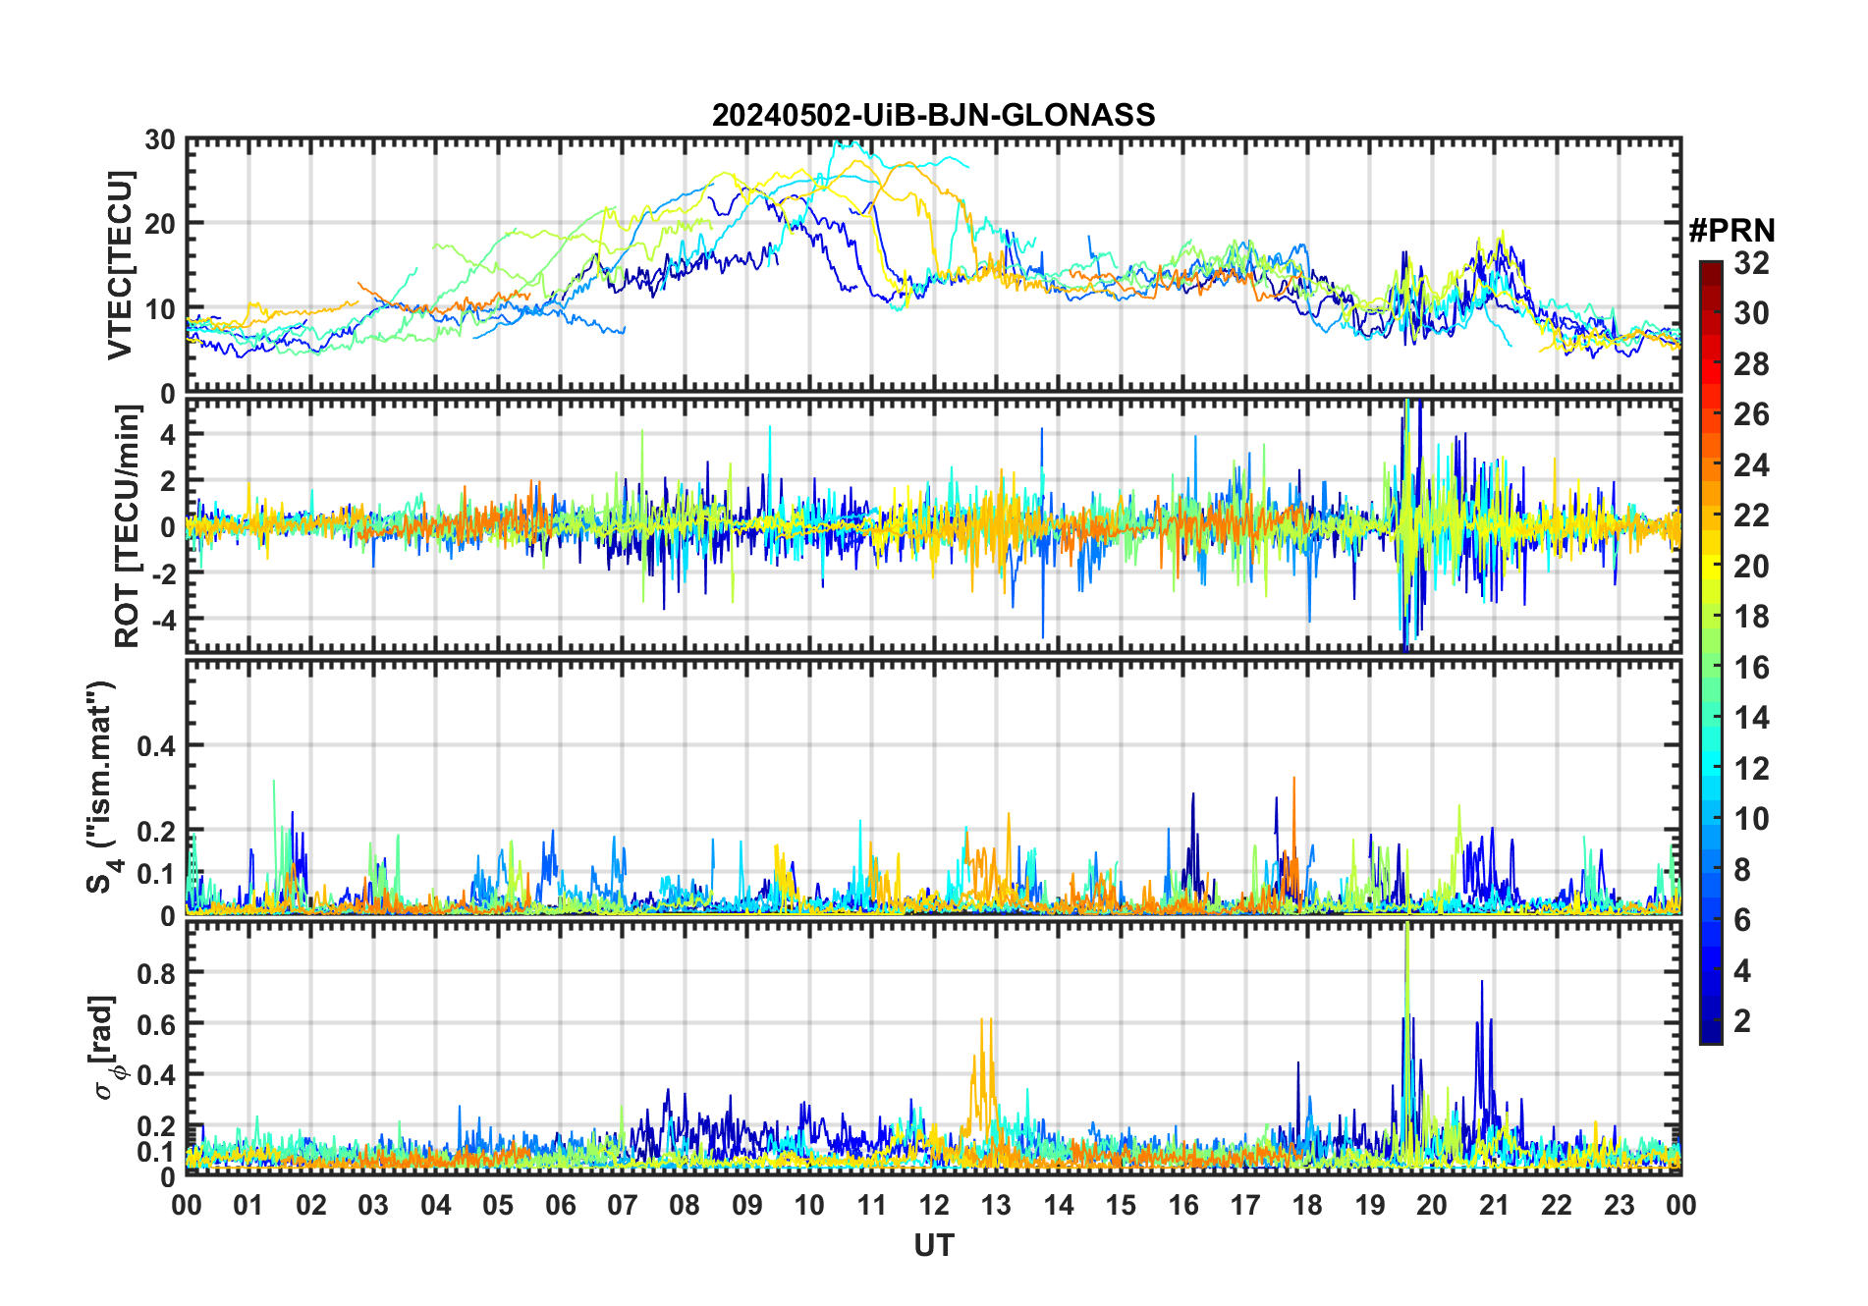Click the S4 ("ism.mat") axis label

[102, 787]
